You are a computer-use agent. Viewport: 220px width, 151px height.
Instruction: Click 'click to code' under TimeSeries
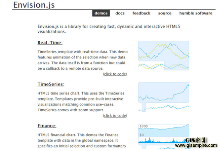(115, 116)
